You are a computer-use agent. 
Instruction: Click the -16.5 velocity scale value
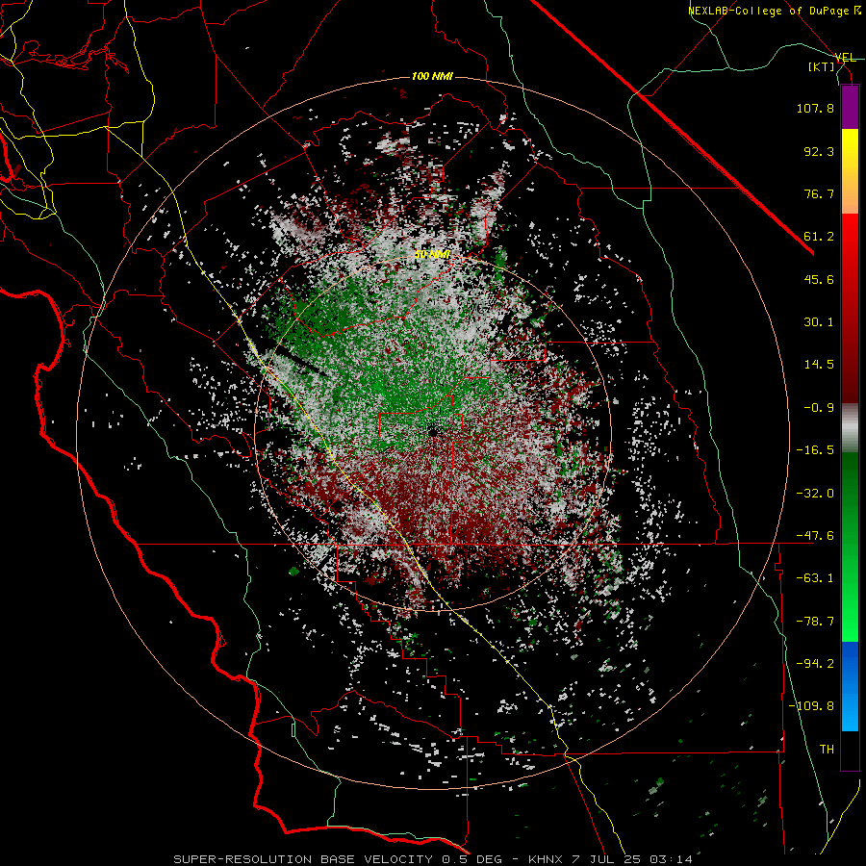click(x=815, y=450)
